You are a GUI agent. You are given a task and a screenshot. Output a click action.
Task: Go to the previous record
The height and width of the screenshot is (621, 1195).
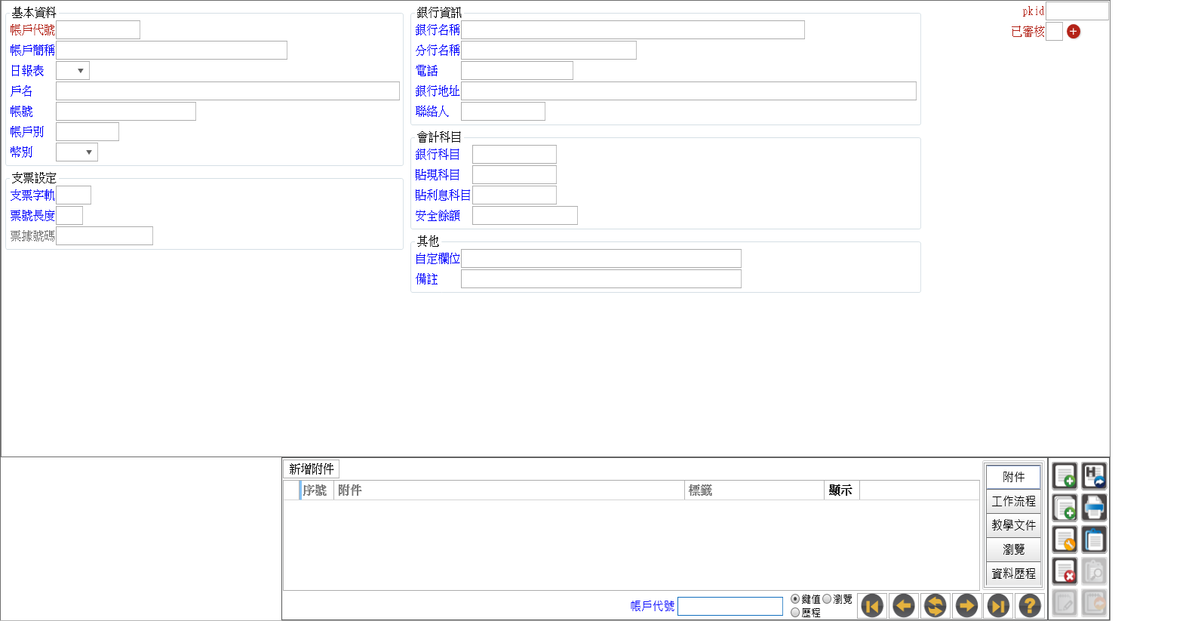(904, 605)
